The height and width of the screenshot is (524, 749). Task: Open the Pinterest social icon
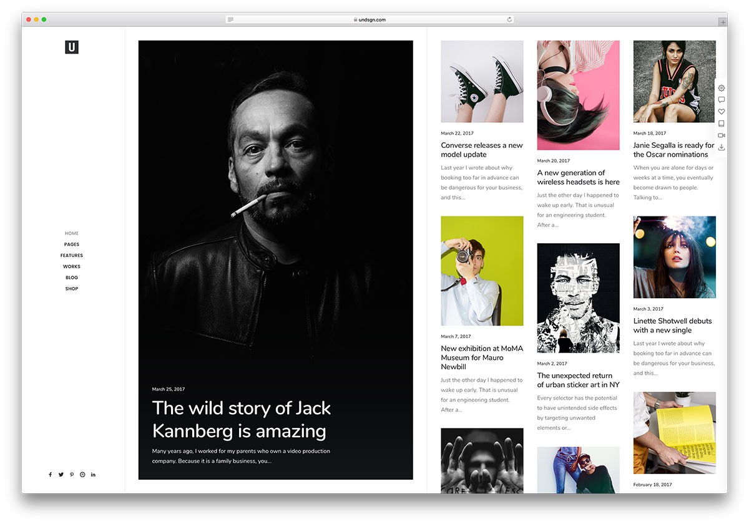pyautogui.click(x=72, y=475)
